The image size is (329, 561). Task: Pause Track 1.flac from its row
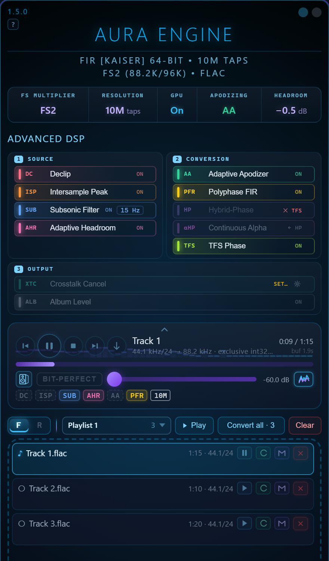245,453
